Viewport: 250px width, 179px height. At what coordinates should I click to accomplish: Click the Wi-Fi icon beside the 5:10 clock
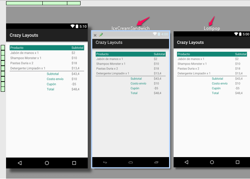(x=73, y=26)
